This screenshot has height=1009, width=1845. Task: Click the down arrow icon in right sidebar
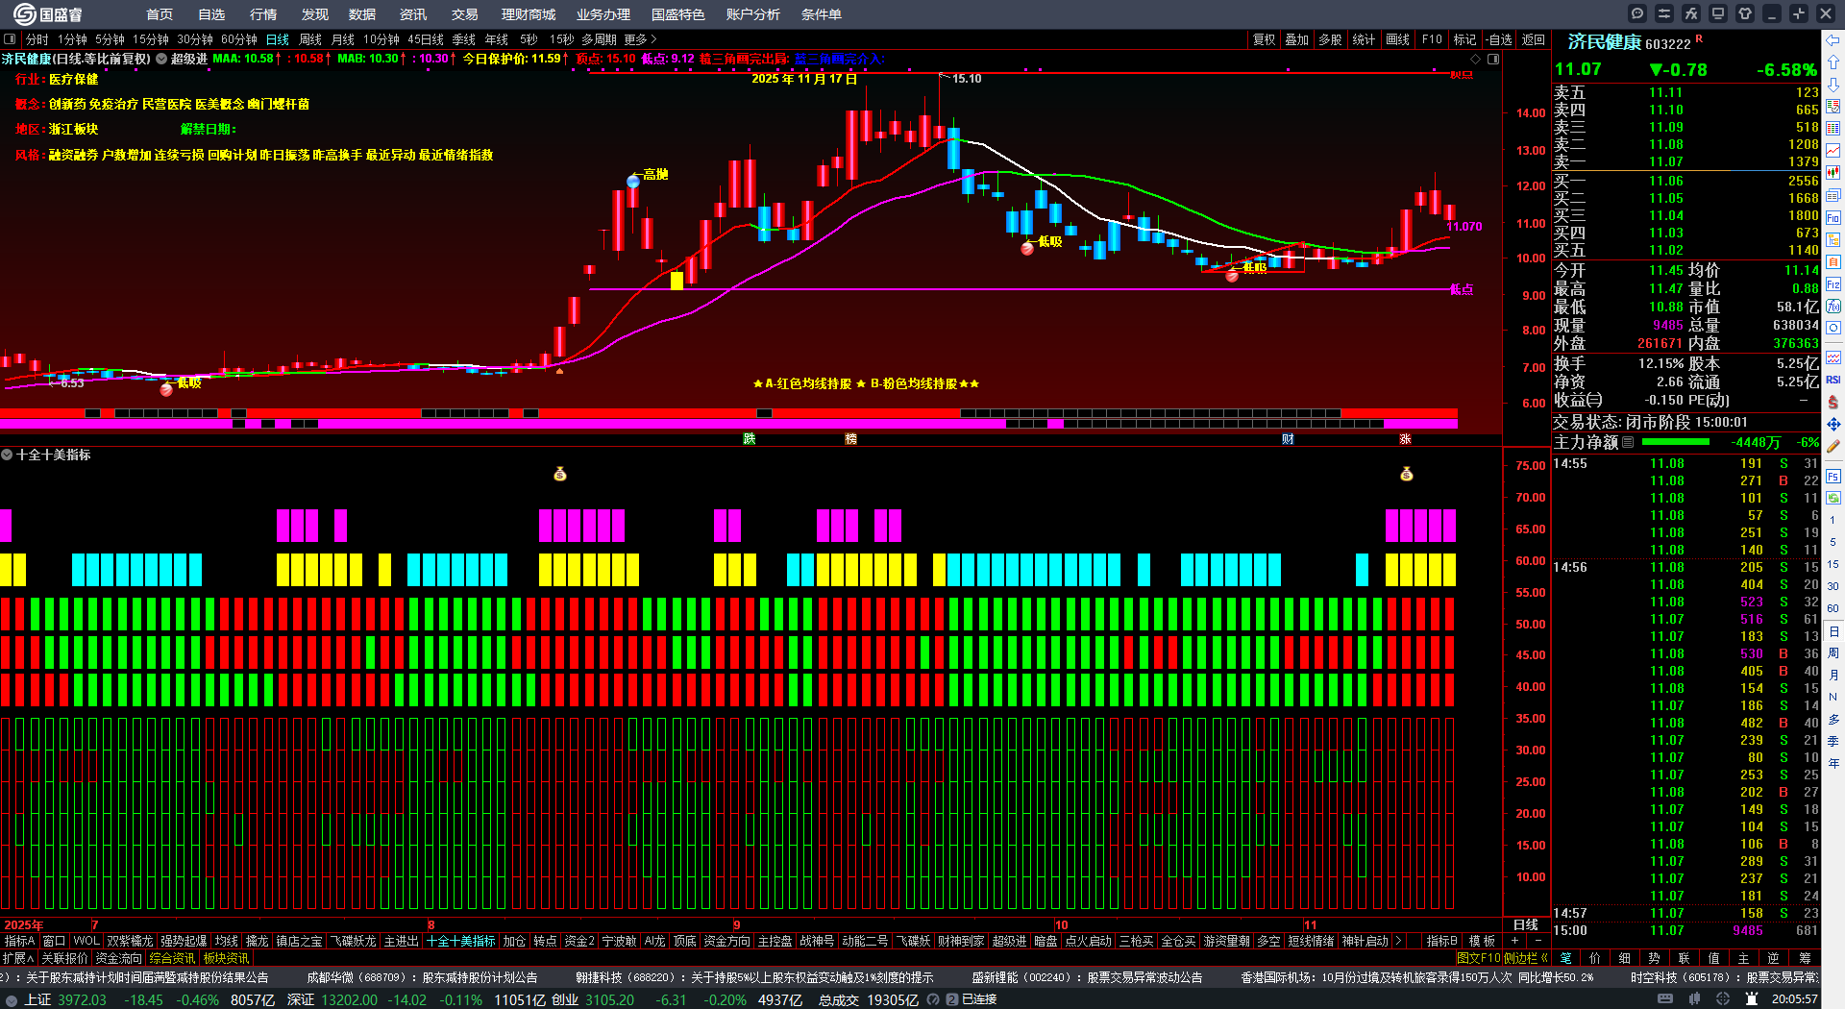tap(1833, 85)
